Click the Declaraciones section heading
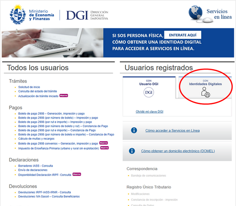 coord(24,160)
